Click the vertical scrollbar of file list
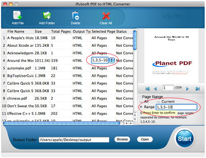Screen dimensions: 206x158 pos(135,40)
